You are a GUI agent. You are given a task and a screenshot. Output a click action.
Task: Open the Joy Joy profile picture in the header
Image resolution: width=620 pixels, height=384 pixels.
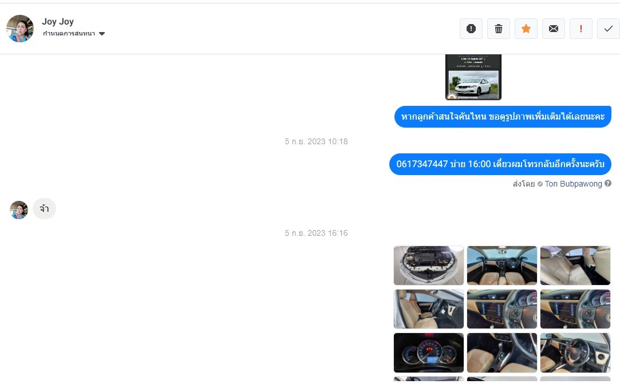[x=20, y=29]
